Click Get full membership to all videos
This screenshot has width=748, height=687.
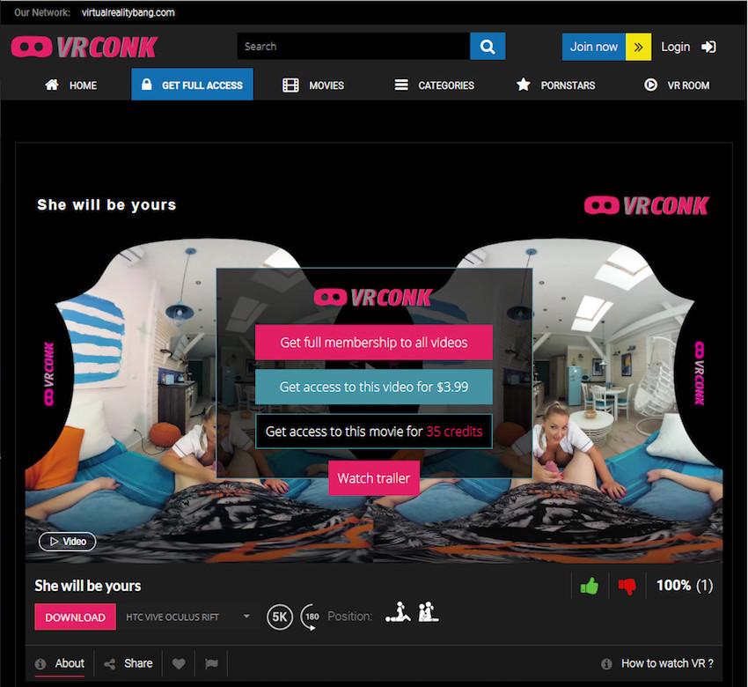point(373,343)
